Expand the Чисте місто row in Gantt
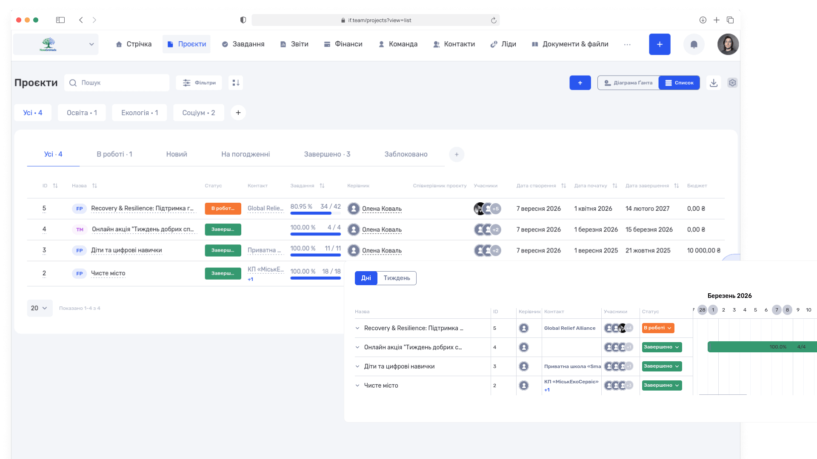817x459 pixels. 357,385
